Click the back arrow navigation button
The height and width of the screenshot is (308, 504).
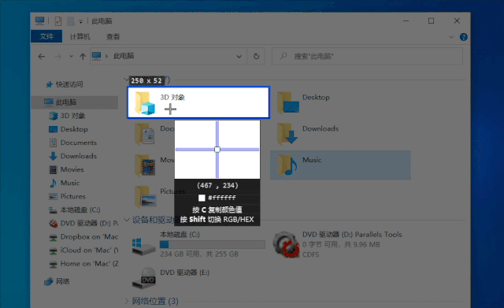[x=42, y=57]
